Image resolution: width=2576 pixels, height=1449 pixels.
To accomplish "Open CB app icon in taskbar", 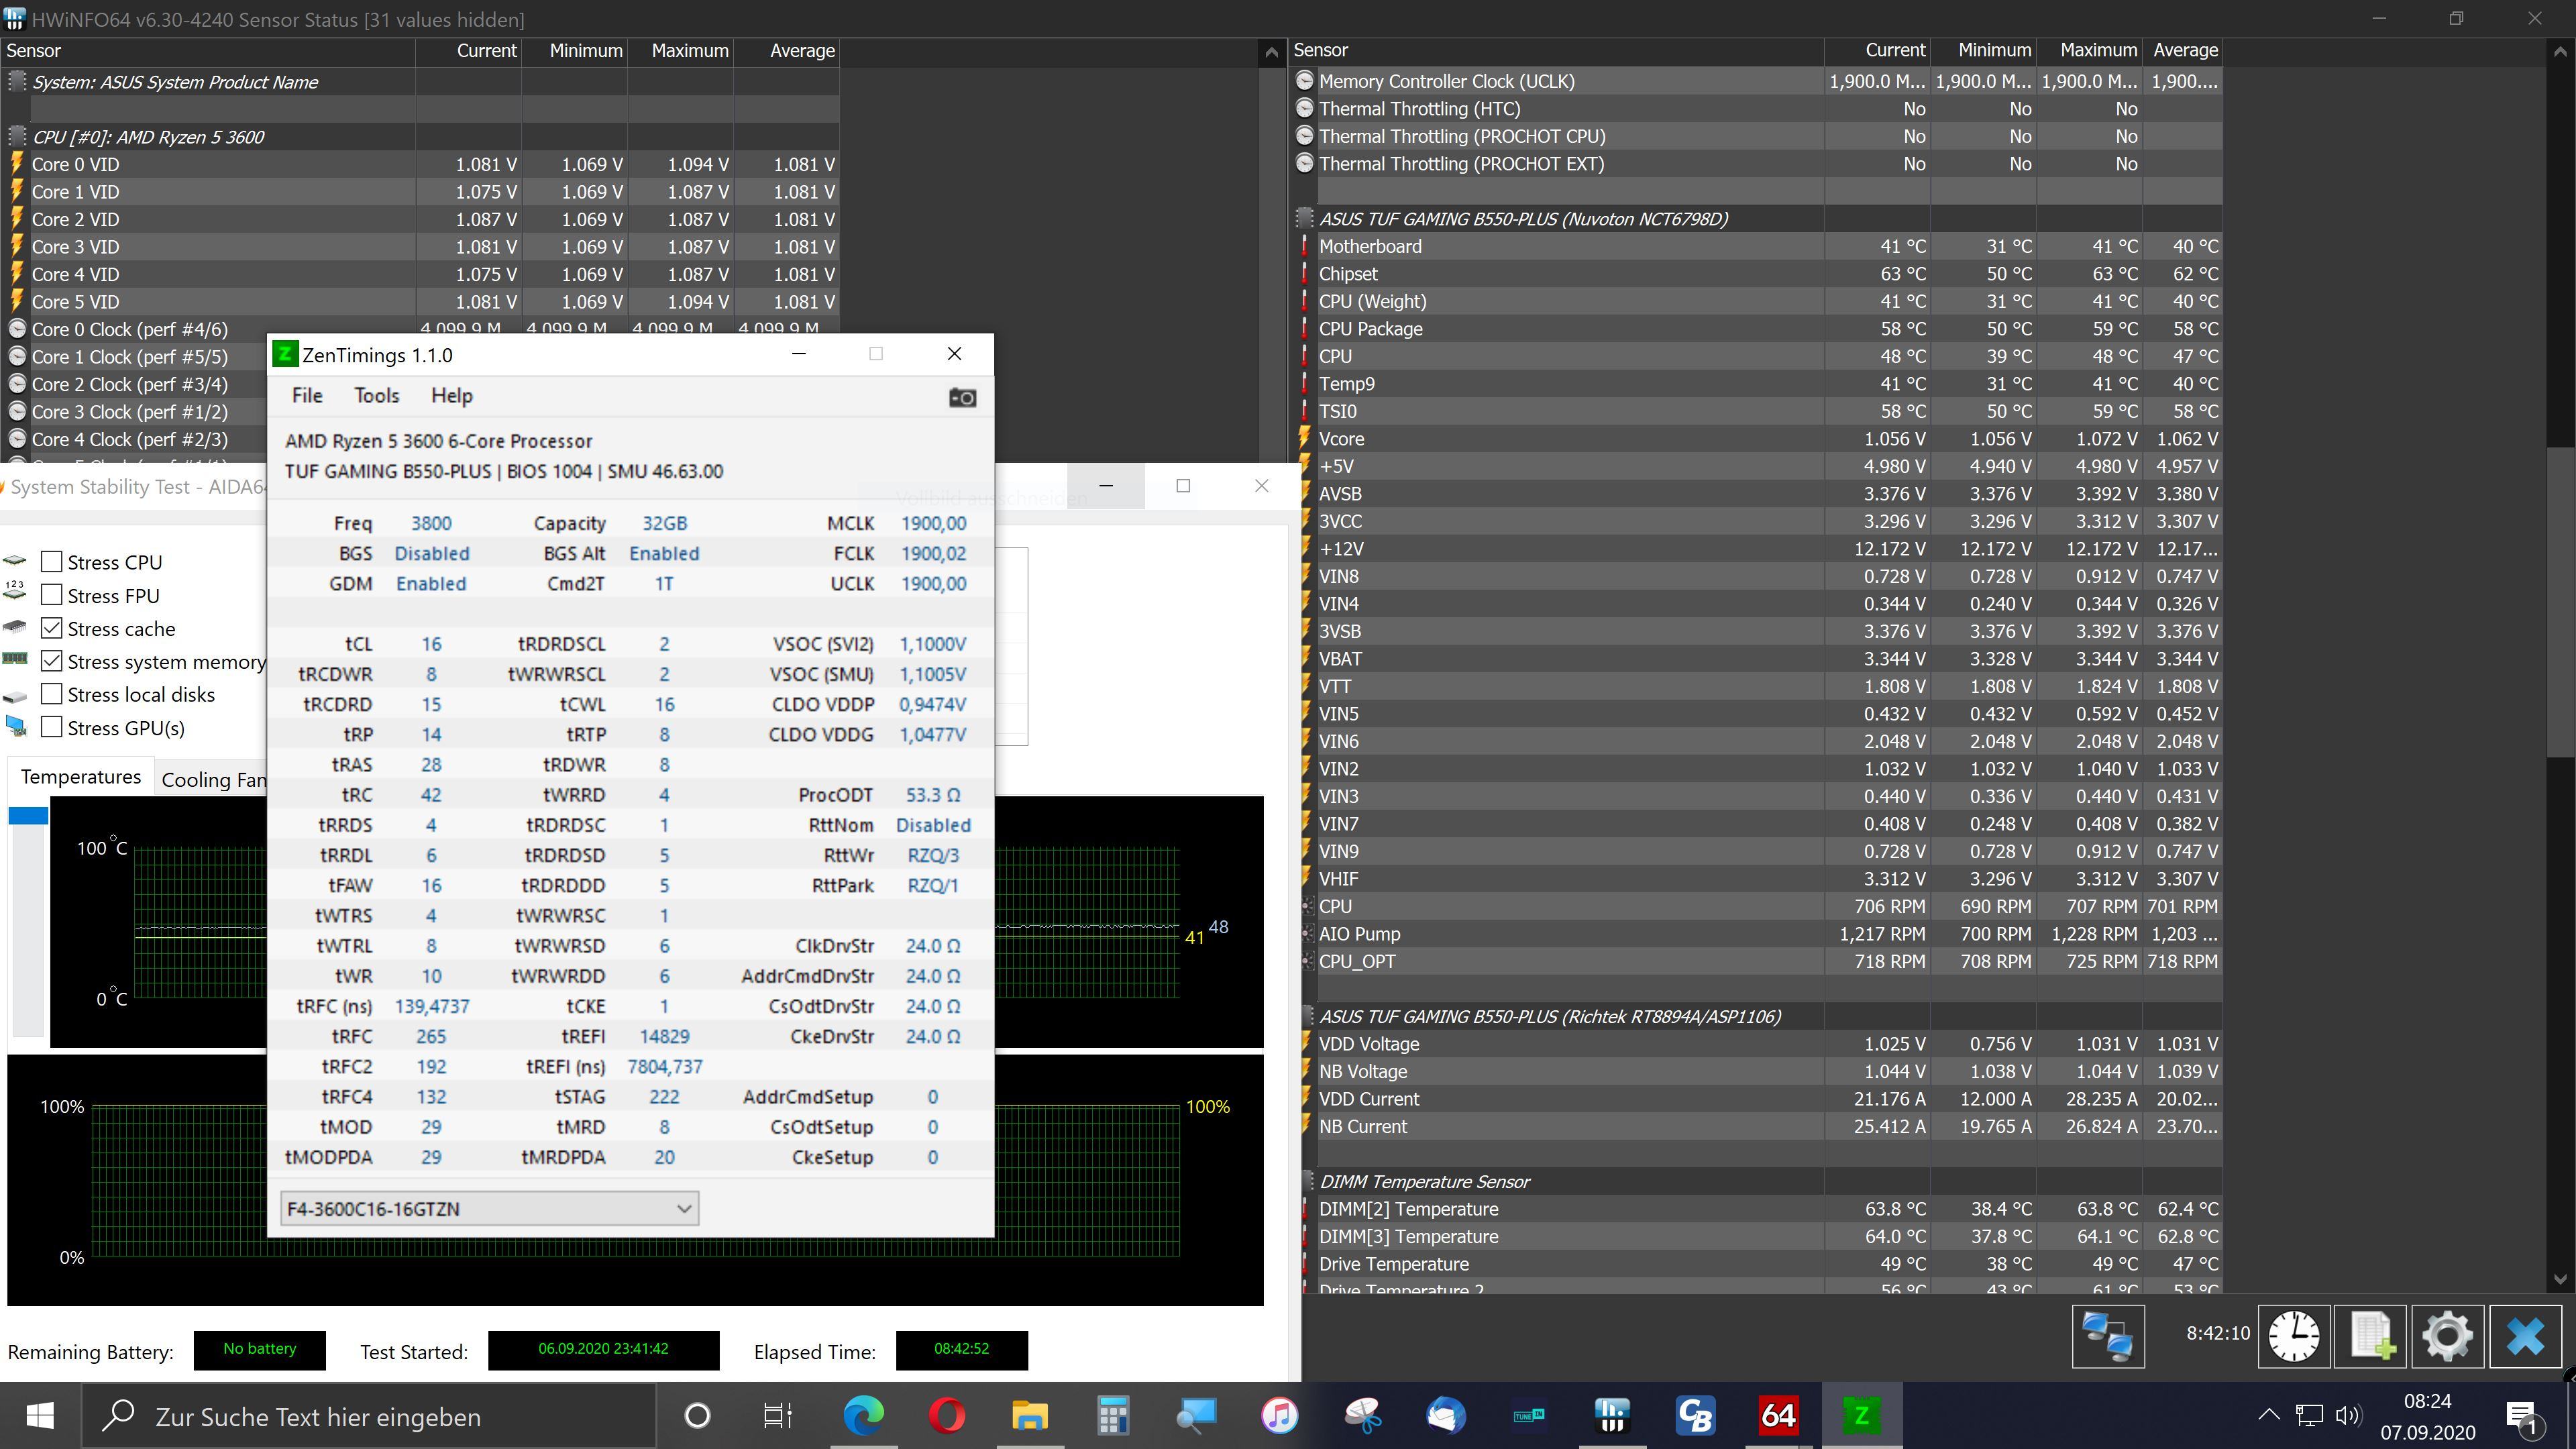I will coord(1695,1415).
